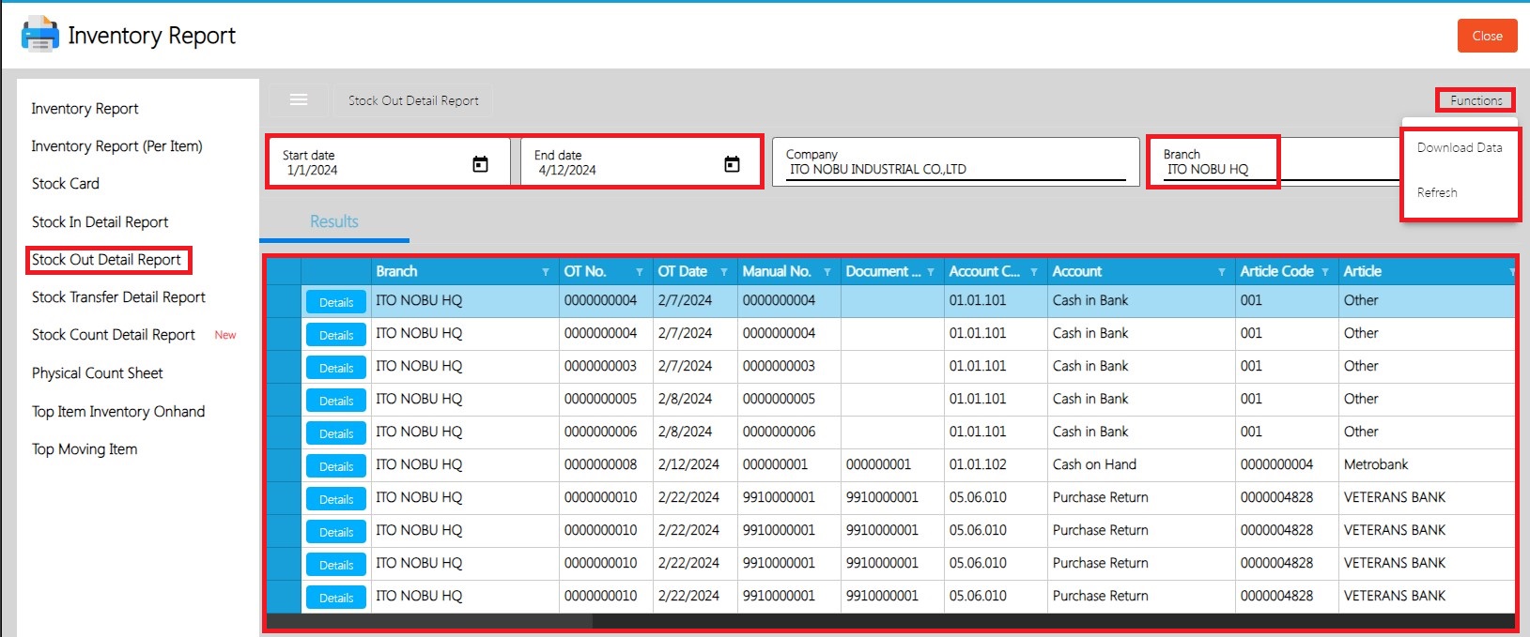Open the Inventory Report menu item
This screenshot has height=637, width=1530.
(85, 109)
